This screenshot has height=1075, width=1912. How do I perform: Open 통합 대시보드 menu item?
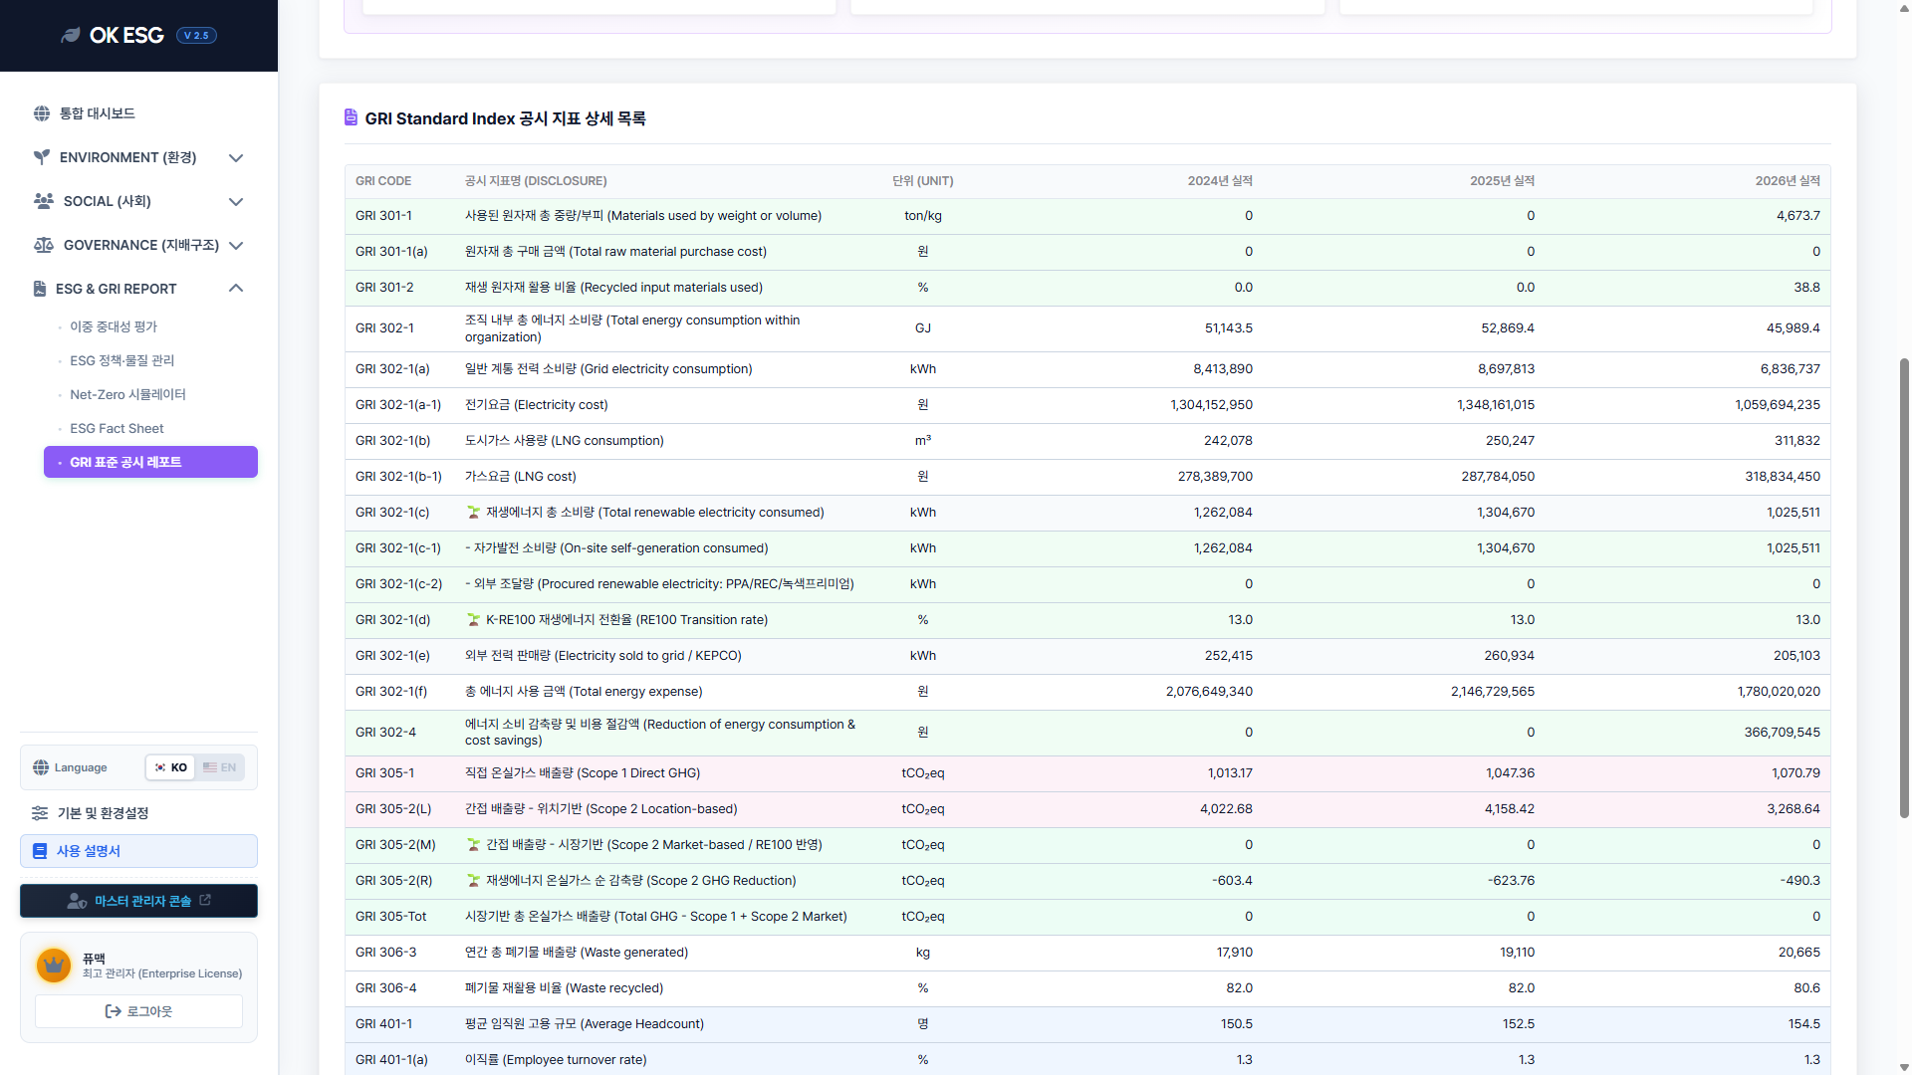[138, 113]
